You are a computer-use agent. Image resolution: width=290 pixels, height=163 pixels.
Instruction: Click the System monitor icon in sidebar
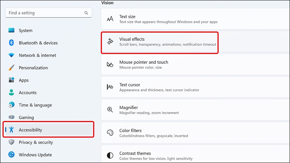coord(12,30)
